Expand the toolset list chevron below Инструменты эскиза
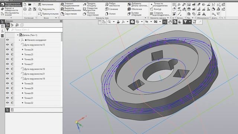The image size is (238, 134). [11, 18]
